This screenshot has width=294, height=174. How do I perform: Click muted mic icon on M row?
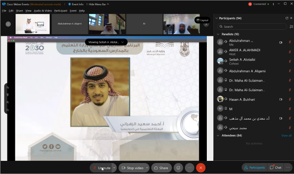[x=290, y=109]
